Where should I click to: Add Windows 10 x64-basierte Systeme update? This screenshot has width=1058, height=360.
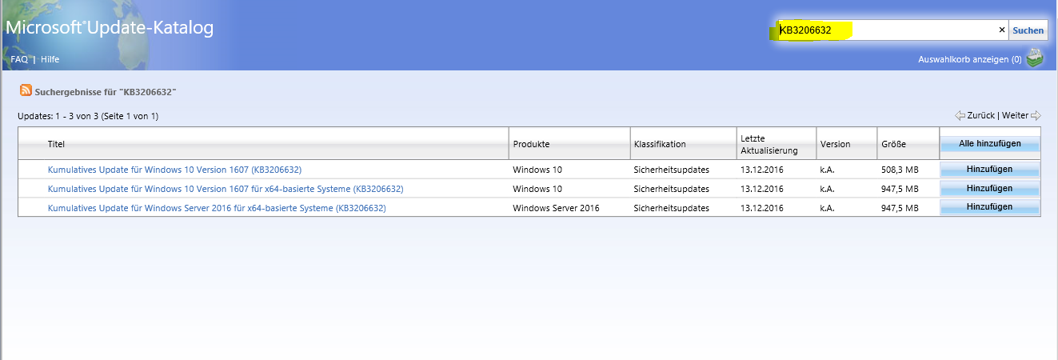989,189
